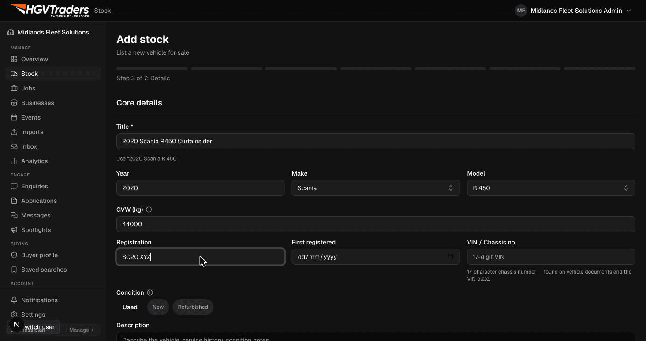Go to Buyer profile
This screenshot has width=646, height=341.
click(x=53, y=255)
